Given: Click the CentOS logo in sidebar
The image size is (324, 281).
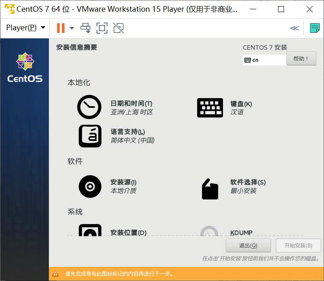Looking at the screenshot, I should tap(25, 67).
